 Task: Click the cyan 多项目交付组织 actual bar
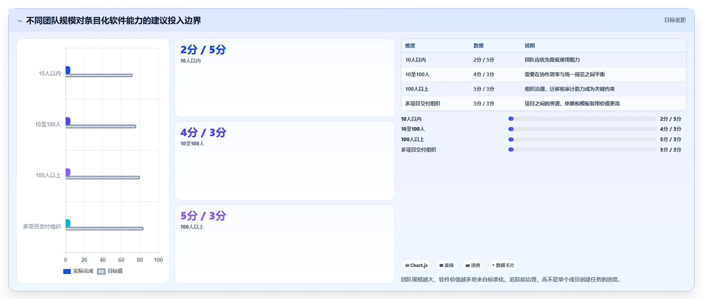[x=68, y=223]
